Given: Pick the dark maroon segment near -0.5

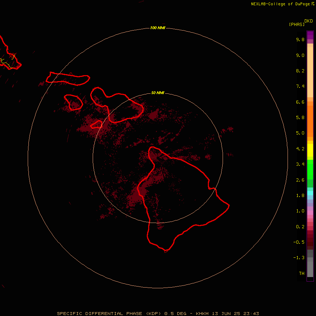Looking at the screenshot, I should 310,242.
